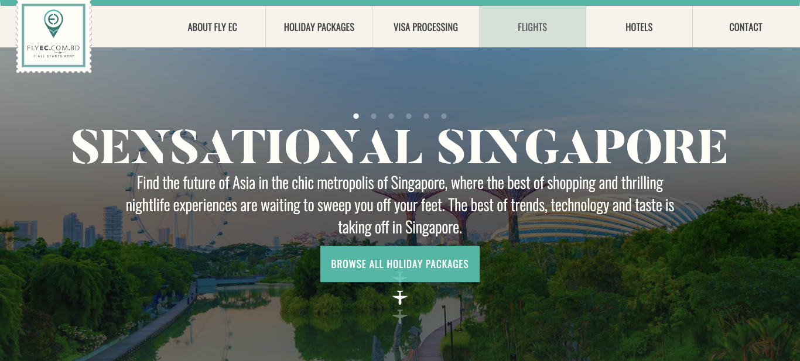Navigate to the Hotels page
Screen dimensions: 800x361
tap(639, 27)
